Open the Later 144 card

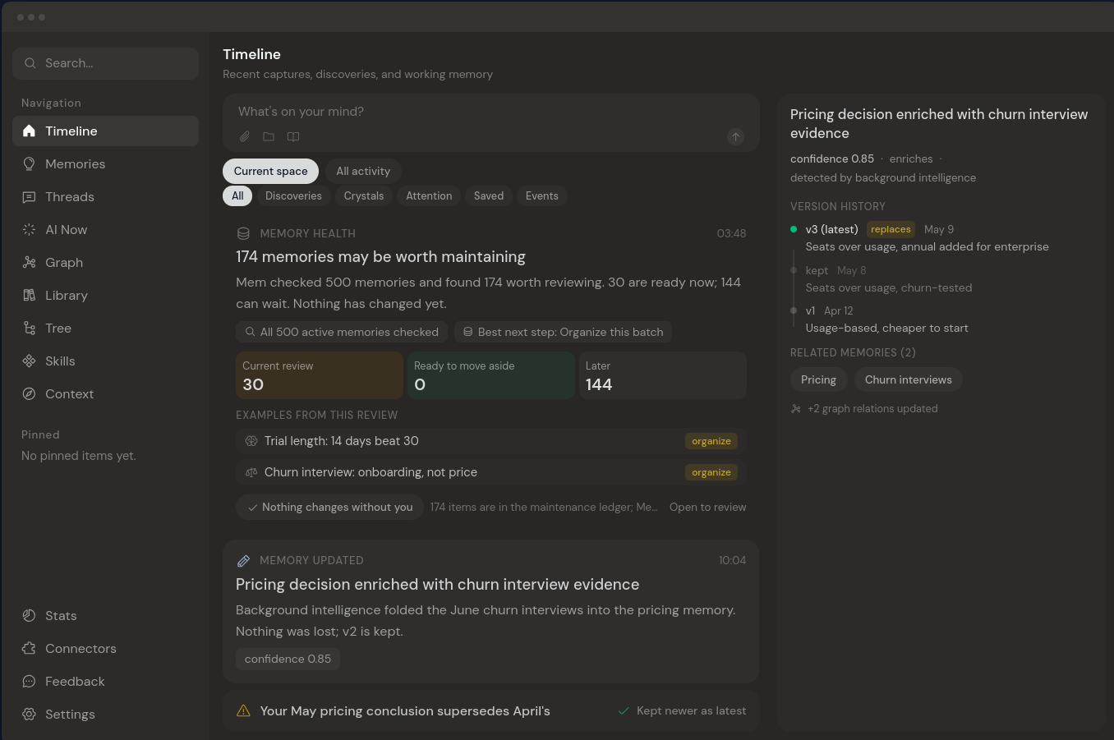point(663,375)
